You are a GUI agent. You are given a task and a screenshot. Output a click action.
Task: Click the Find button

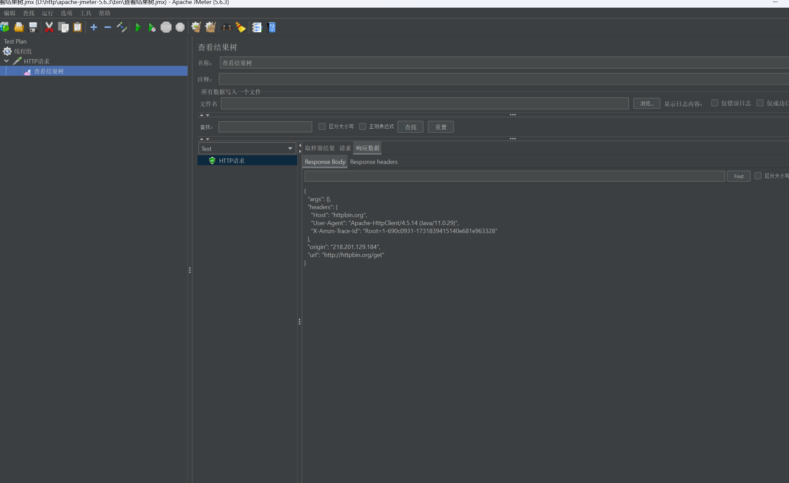tap(738, 176)
